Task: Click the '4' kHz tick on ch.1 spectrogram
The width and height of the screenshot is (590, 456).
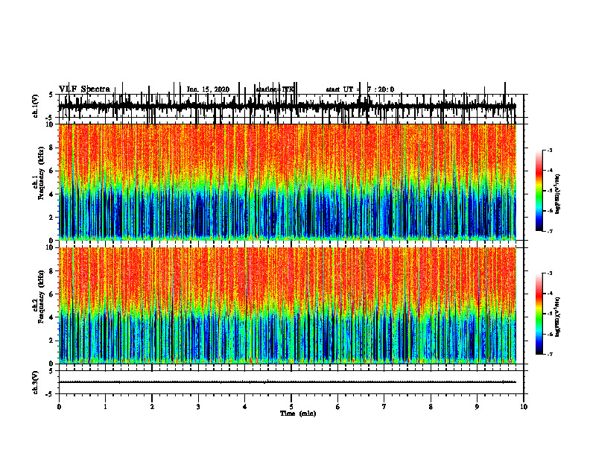Action: 52,194
